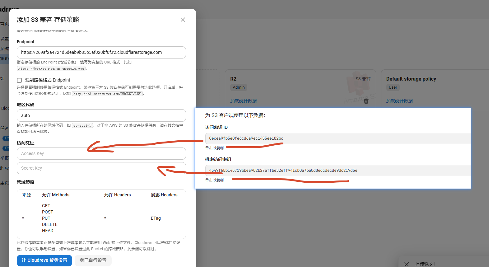Open the 任务 sidebar item
489x267 pixels.
point(4,128)
